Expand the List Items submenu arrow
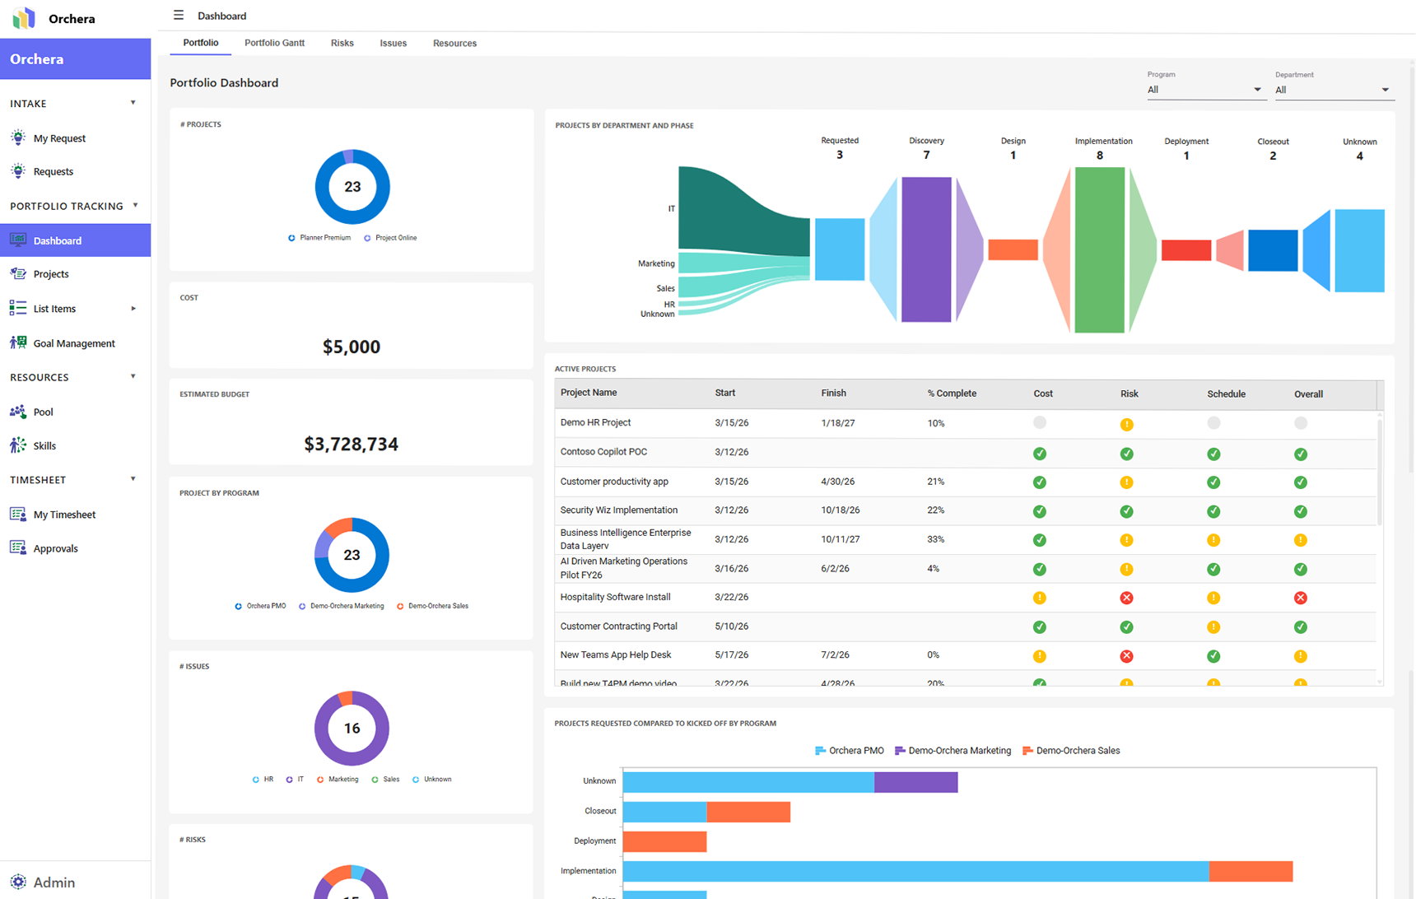The height and width of the screenshot is (899, 1416). [x=133, y=309]
